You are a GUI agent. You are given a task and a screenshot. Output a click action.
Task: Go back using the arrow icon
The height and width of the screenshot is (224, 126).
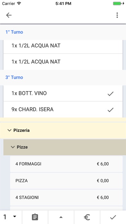coord(9,15)
